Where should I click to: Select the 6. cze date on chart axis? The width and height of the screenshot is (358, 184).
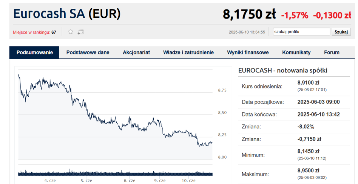130,181
